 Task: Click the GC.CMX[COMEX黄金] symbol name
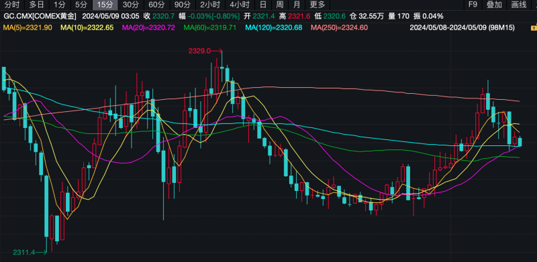(40, 16)
